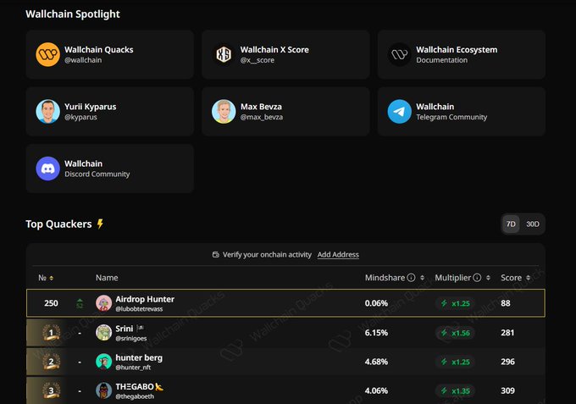This screenshot has height=404, width=576.
Task: Click the 4.68% mindshare value
Action: [376, 362]
